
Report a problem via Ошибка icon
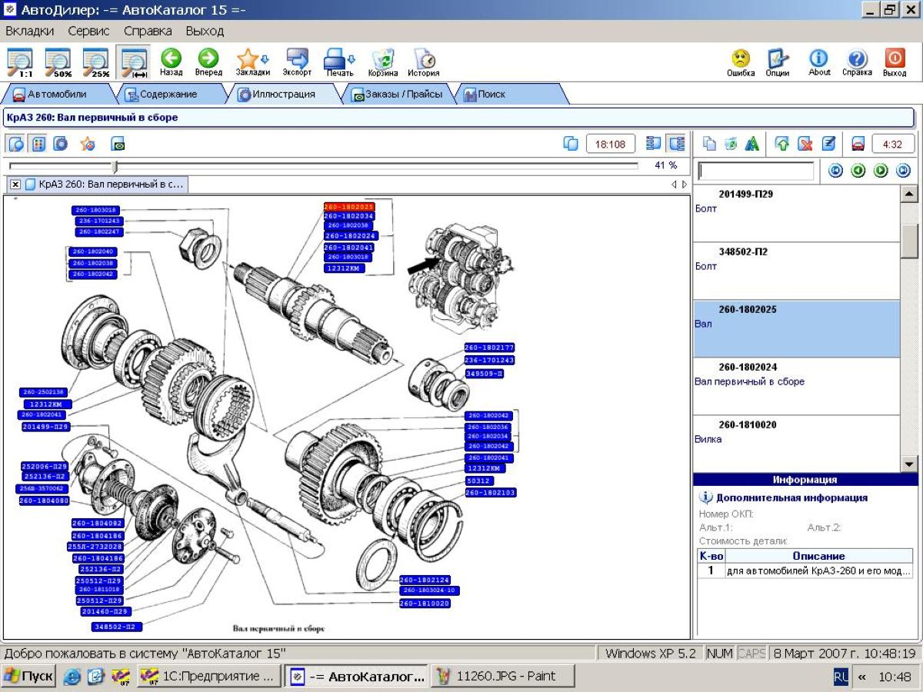click(741, 62)
